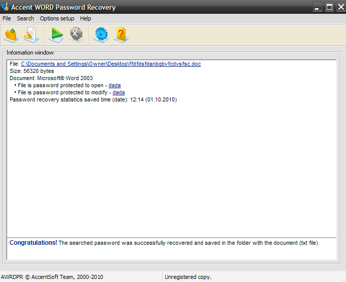Open settings with the blue gear icon

tap(101, 35)
